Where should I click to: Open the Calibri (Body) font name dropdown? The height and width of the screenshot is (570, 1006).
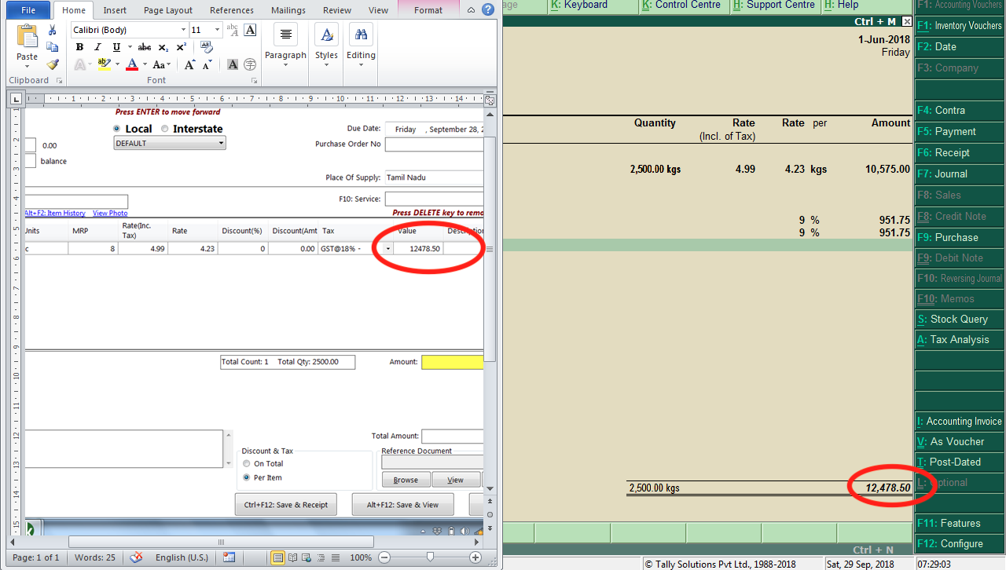(183, 30)
